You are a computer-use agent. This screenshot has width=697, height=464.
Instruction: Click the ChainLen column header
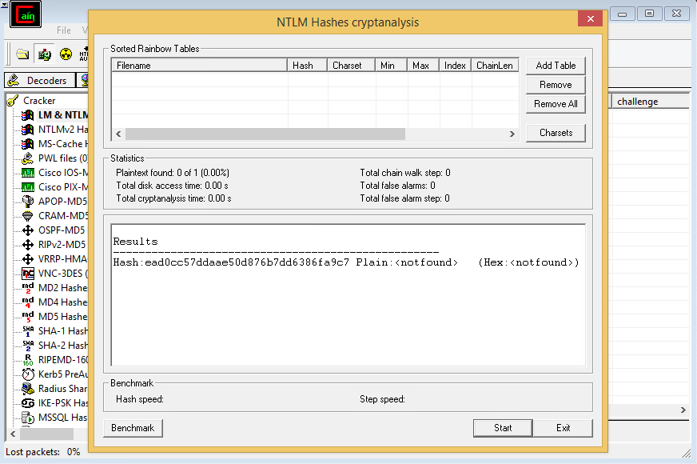[x=495, y=66]
